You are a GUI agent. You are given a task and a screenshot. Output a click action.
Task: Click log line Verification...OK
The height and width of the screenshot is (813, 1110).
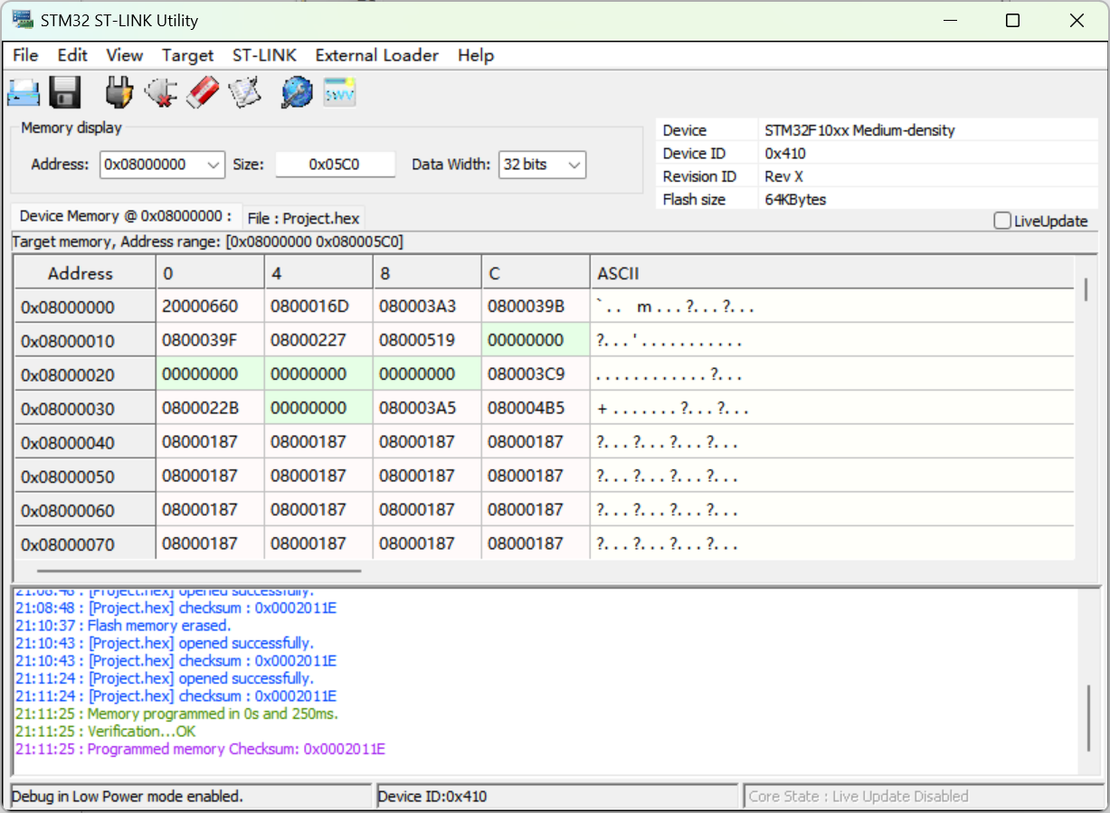coord(105,732)
